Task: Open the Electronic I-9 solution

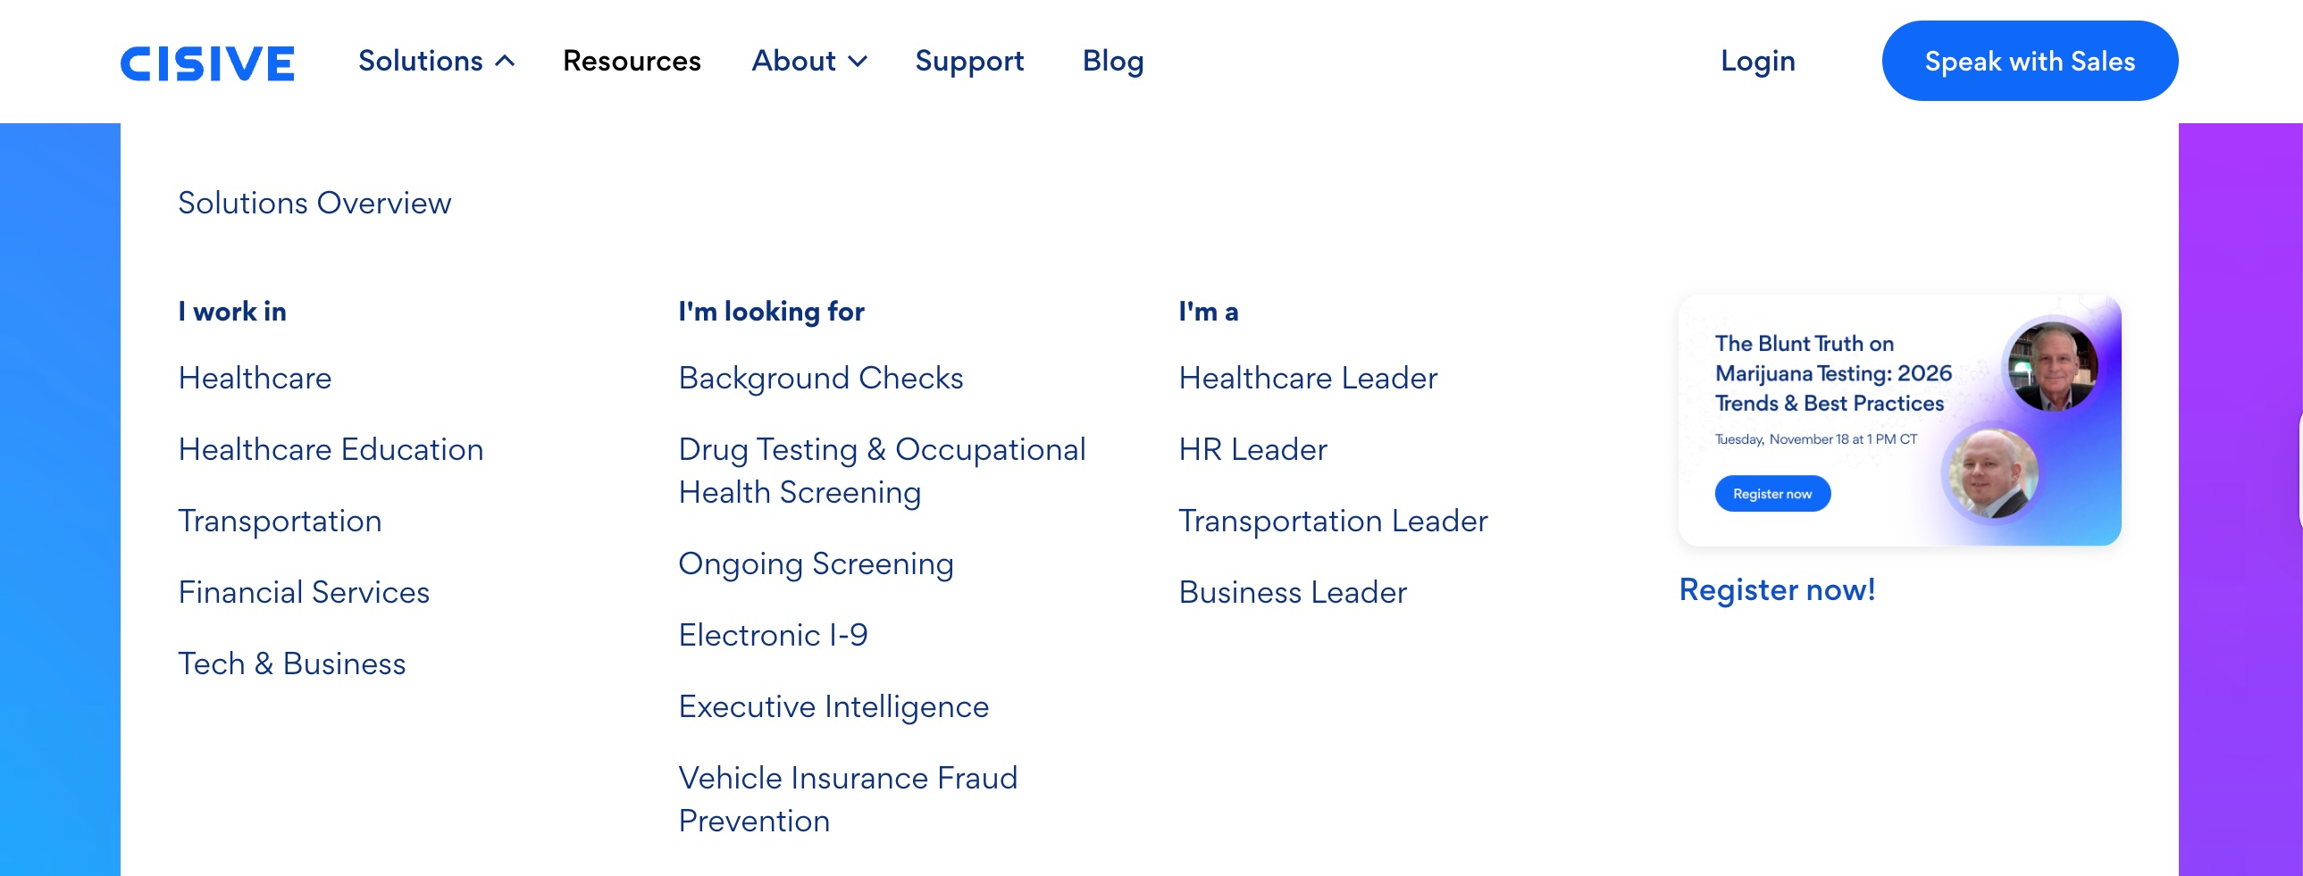Action: coord(773,635)
